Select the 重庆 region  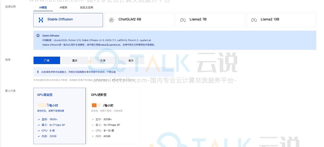75,61
